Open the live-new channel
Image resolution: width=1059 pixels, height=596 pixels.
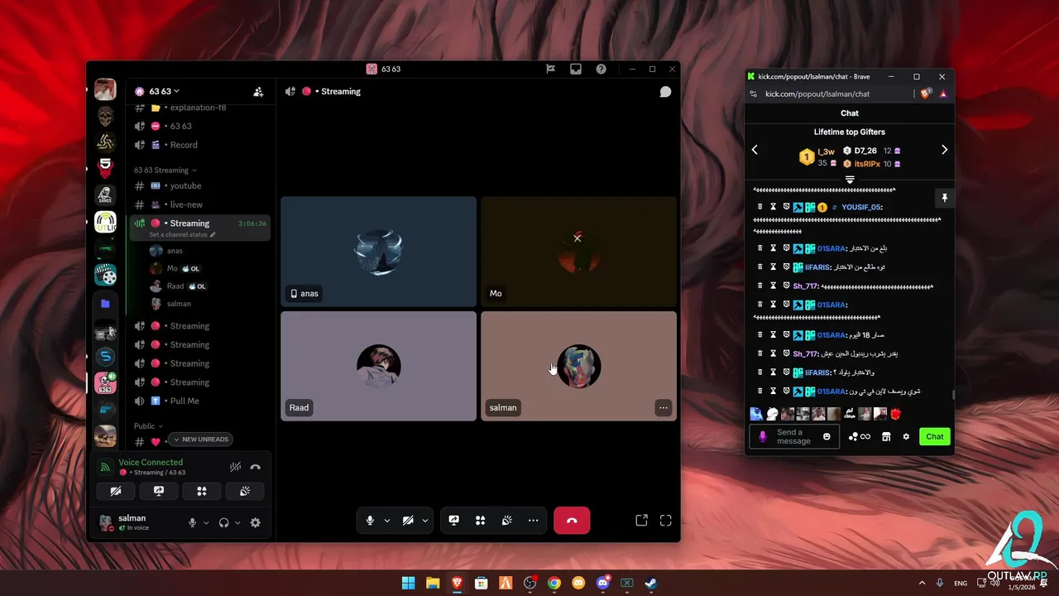click(202, 204)
